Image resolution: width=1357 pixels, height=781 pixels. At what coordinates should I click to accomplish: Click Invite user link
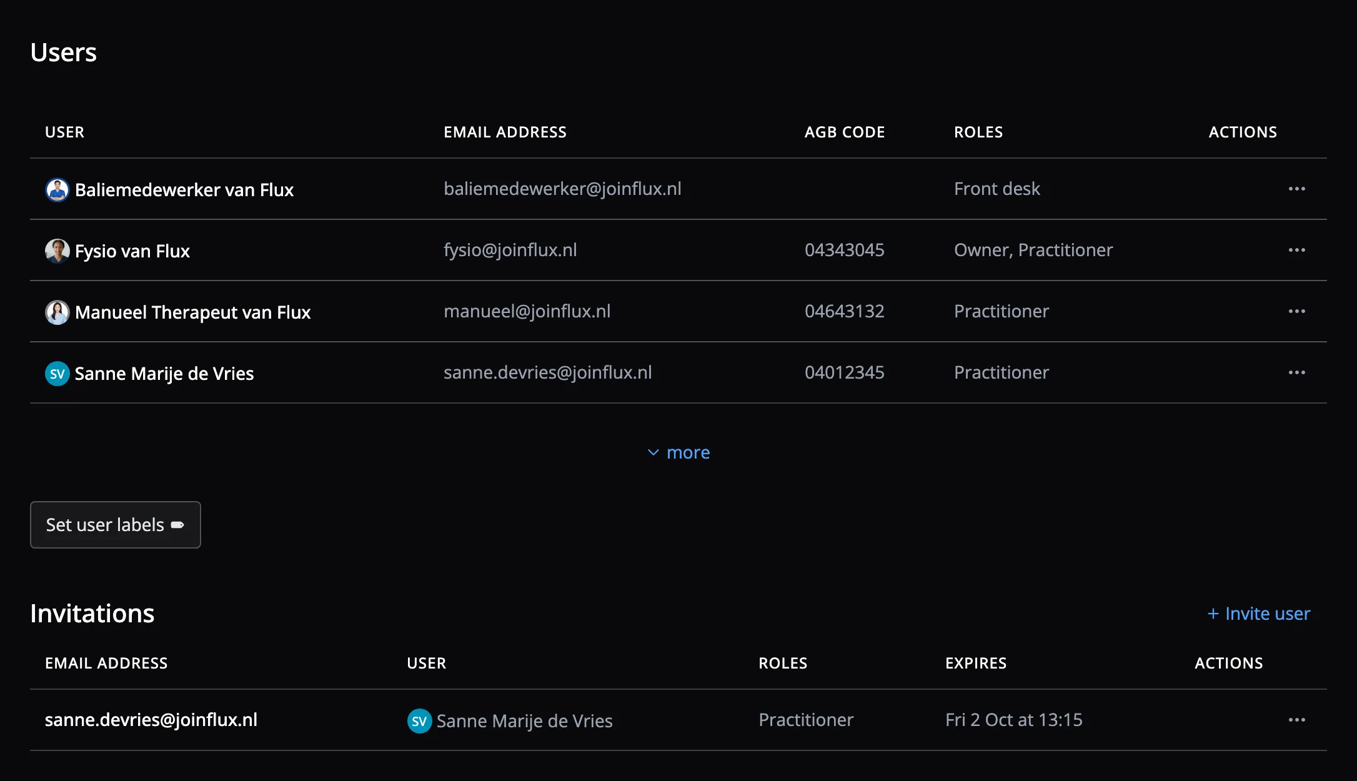point(1258,614)
